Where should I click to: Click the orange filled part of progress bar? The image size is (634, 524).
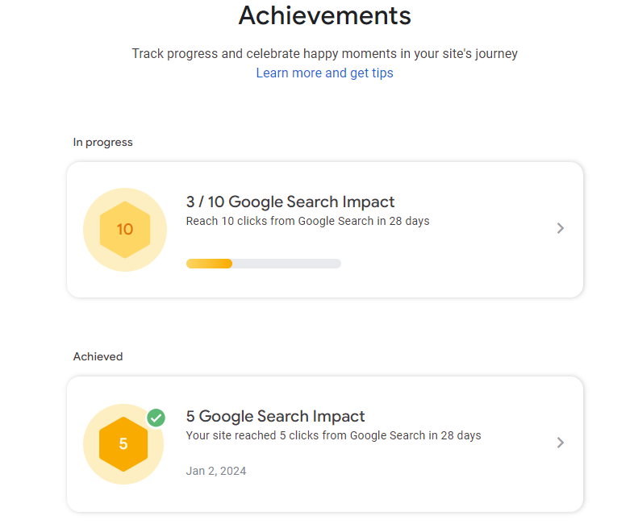coord(209,264)
